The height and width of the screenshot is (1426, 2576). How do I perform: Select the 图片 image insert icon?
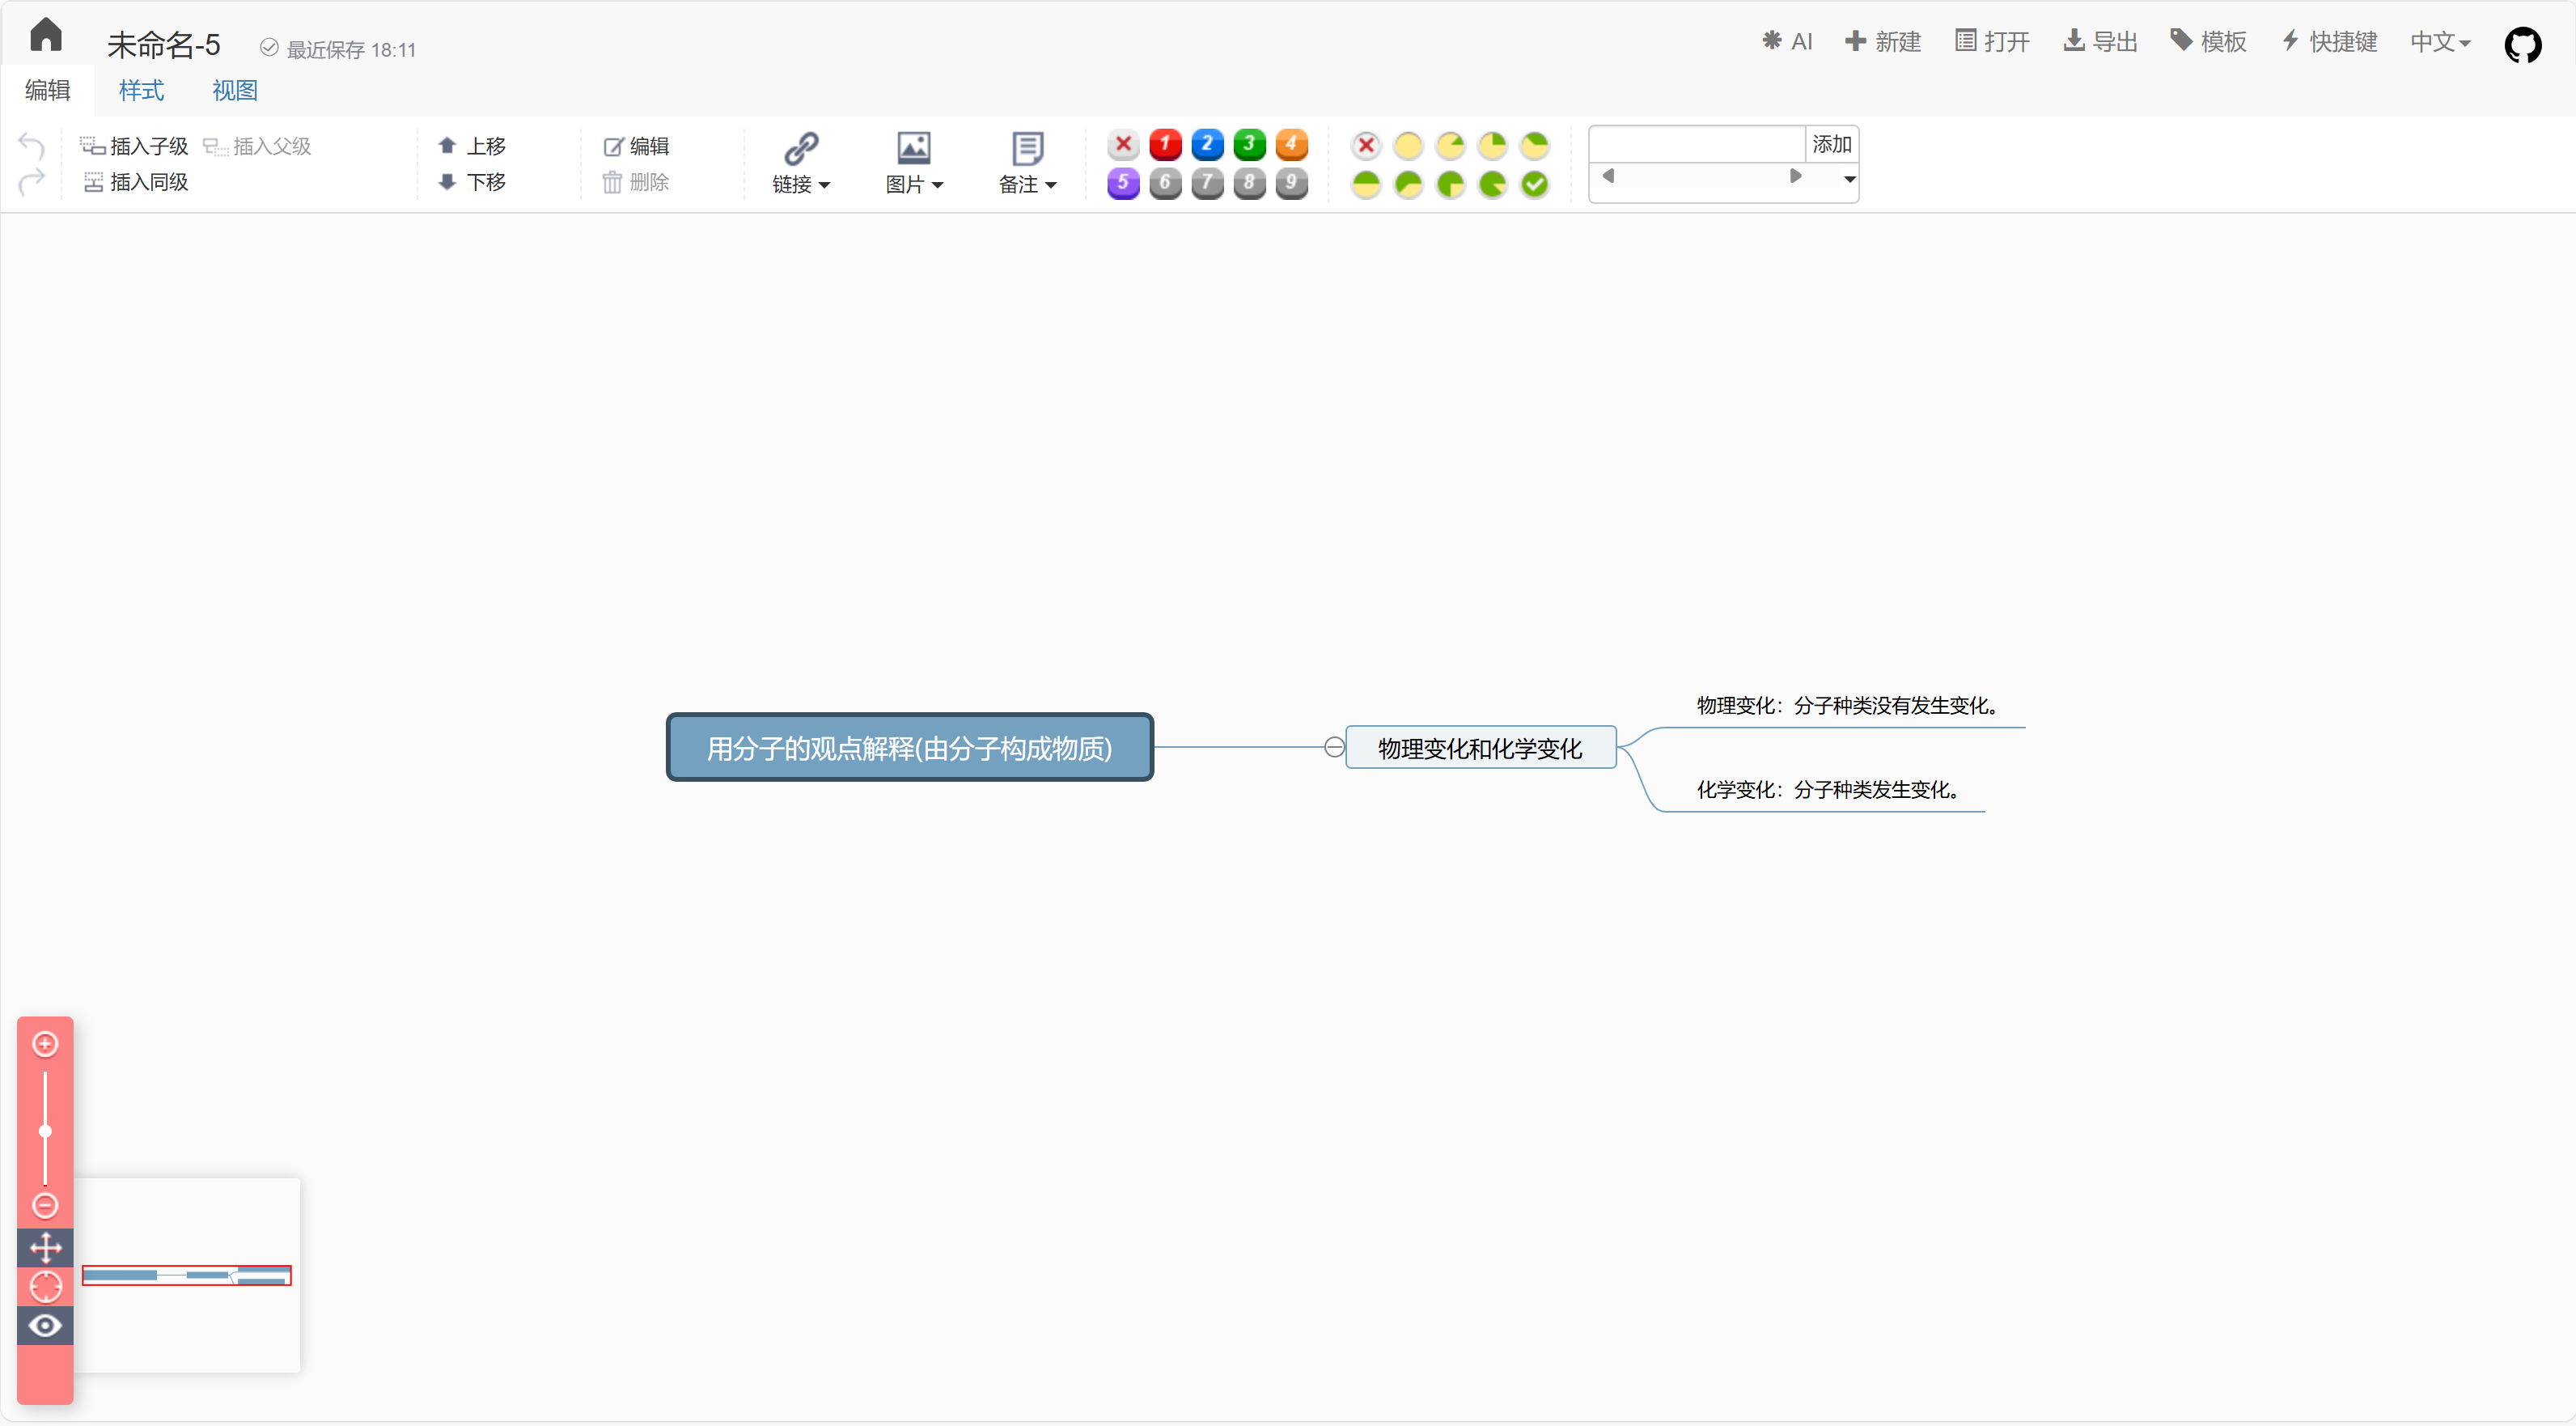coord(913,150)
